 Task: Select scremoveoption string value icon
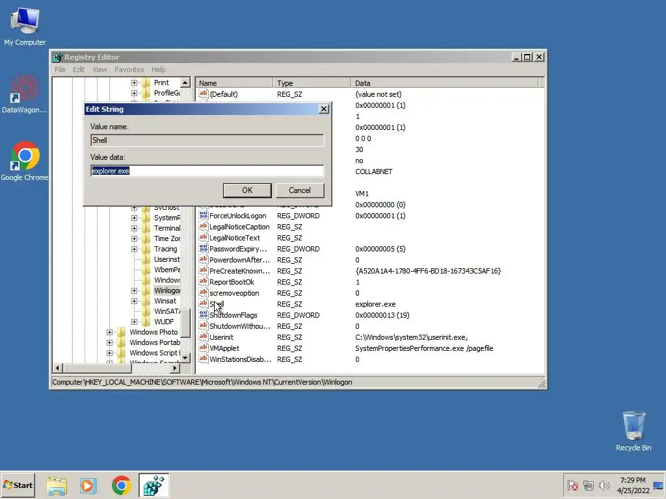coord(204,292)
